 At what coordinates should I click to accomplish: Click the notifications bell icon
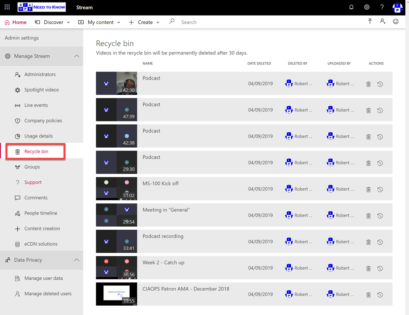coord(351,7)
